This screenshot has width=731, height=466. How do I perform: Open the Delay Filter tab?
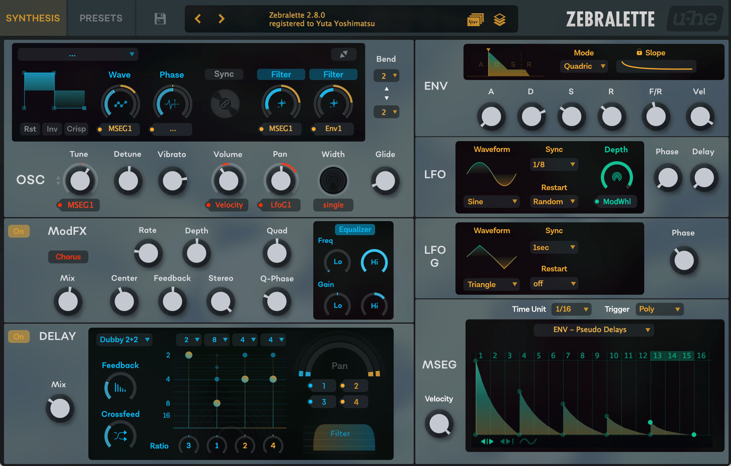(x=340, y=437)
